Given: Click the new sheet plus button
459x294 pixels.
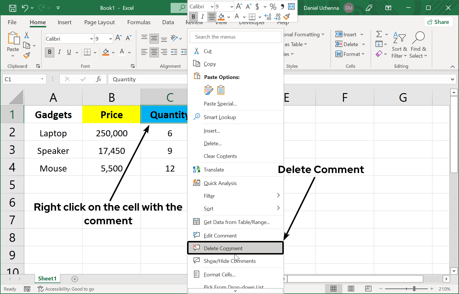Looking at the screenshot, I should point(75,279).
